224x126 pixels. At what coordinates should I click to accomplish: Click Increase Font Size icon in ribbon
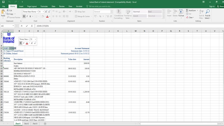pyautogui.click(x=46, y=12)
